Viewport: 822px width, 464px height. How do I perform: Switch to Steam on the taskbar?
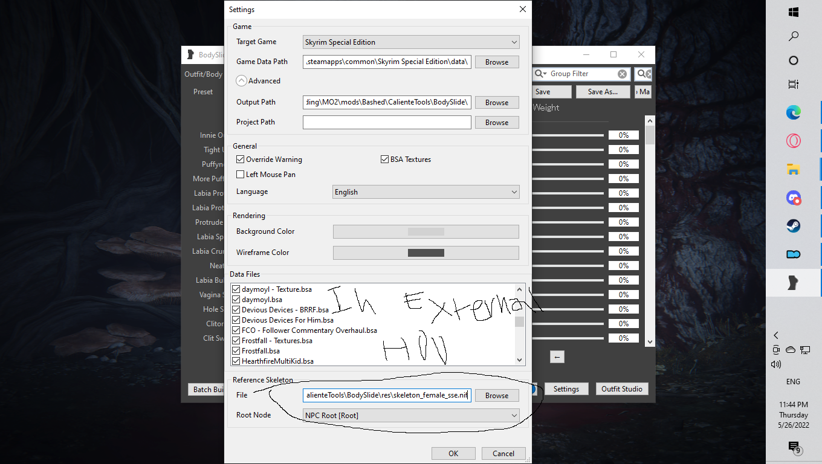pyautogui.click(x=794, y=226)
